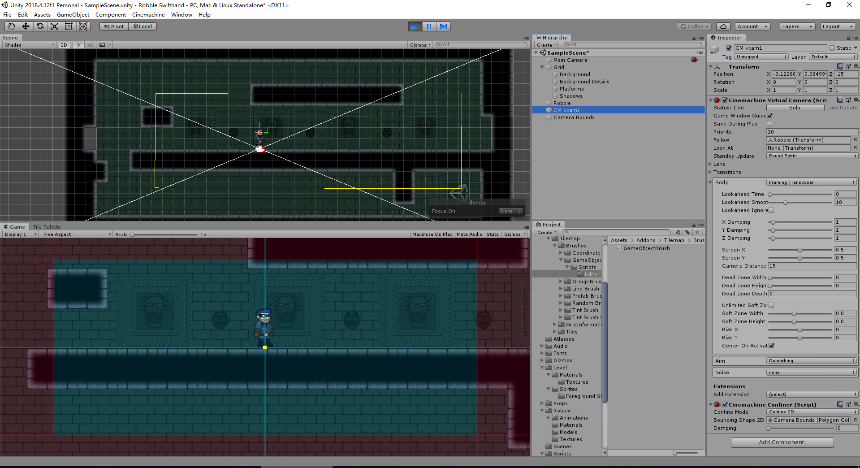Open the cloud services icon
Viewport: 860px width, 468px height.
[723, 26]
